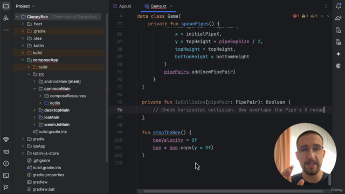Collapse the commonMain folder
345x194 pixels.
point(34,88)
